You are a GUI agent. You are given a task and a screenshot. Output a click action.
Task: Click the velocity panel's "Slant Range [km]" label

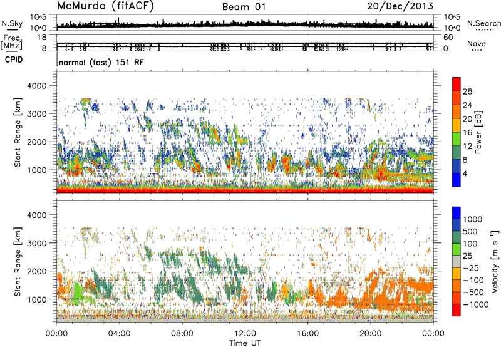click(x=18, y=262)
